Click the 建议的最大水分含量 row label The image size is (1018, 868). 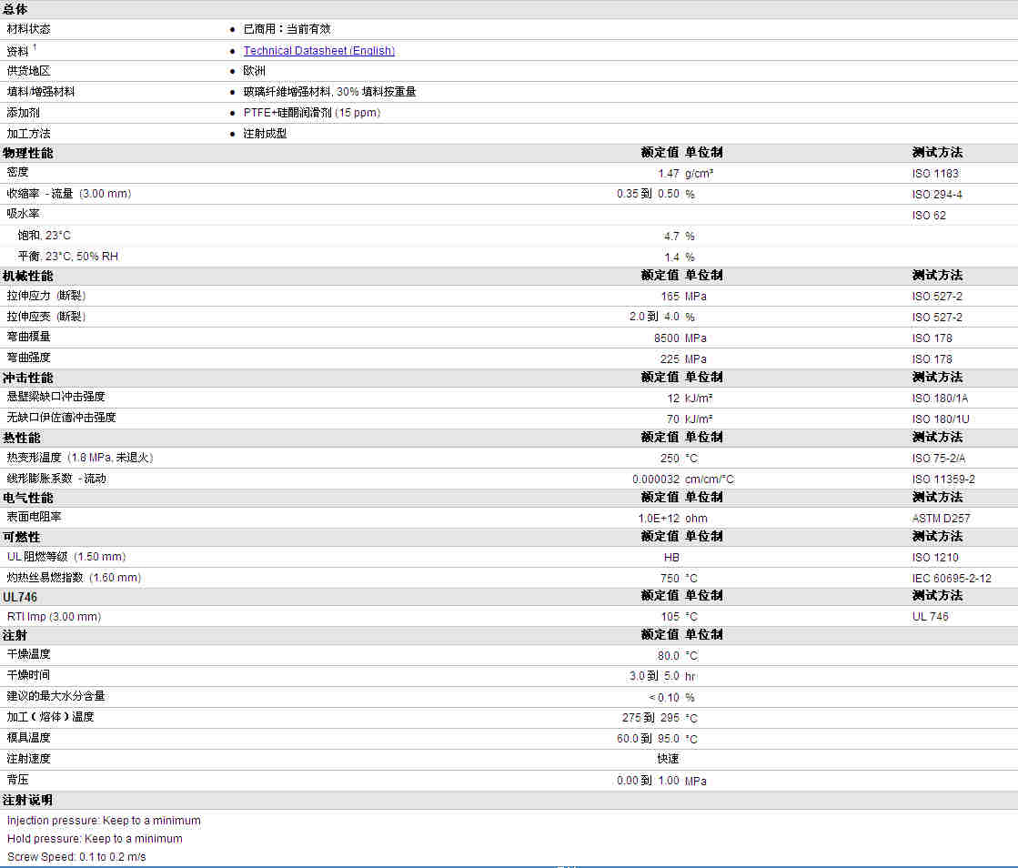coord(55,696)
